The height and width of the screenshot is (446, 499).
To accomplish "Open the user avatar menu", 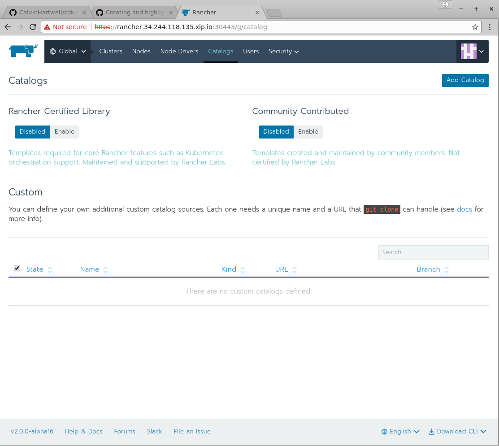I will coord(472,51).
